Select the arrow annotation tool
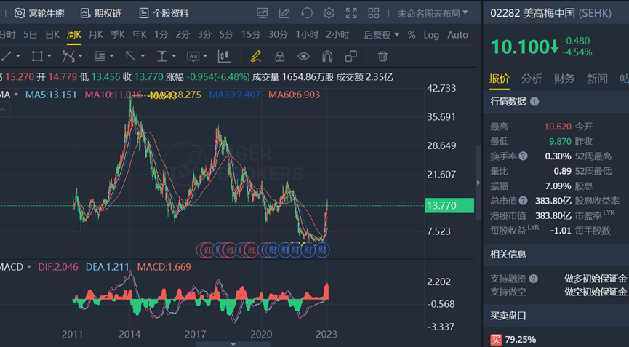Viewport: 629px width, 347px height. (x=130, y=56)
